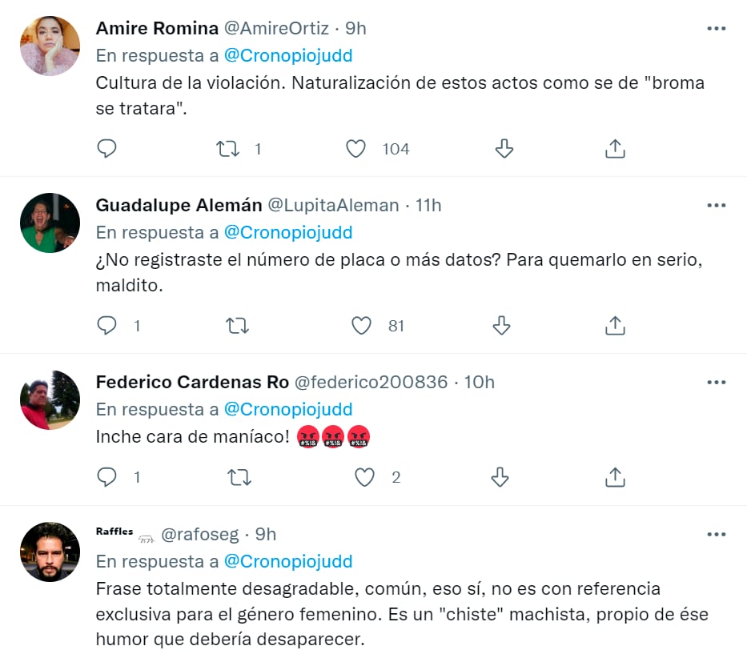The height and width of the screenshot is (658, 747).
Task: Like Guadalupe Alemán's tweet
Action: [x=360, y=326]
